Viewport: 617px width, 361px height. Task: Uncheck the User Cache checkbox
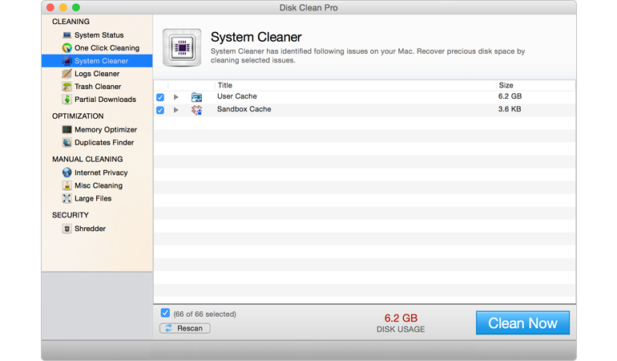pos(160,97)
